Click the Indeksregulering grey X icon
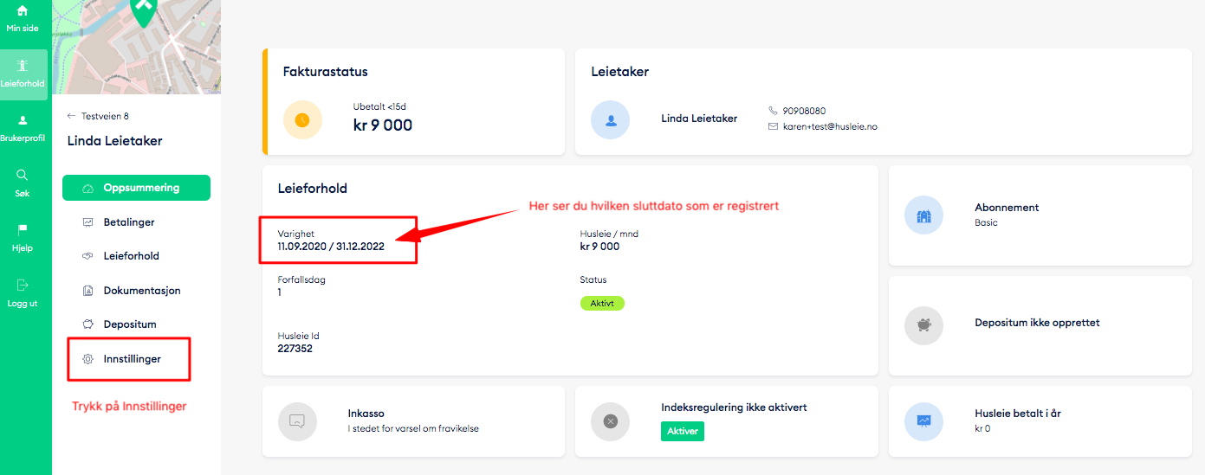Screen dimensions: 1205x475 [x=610, y=421]
